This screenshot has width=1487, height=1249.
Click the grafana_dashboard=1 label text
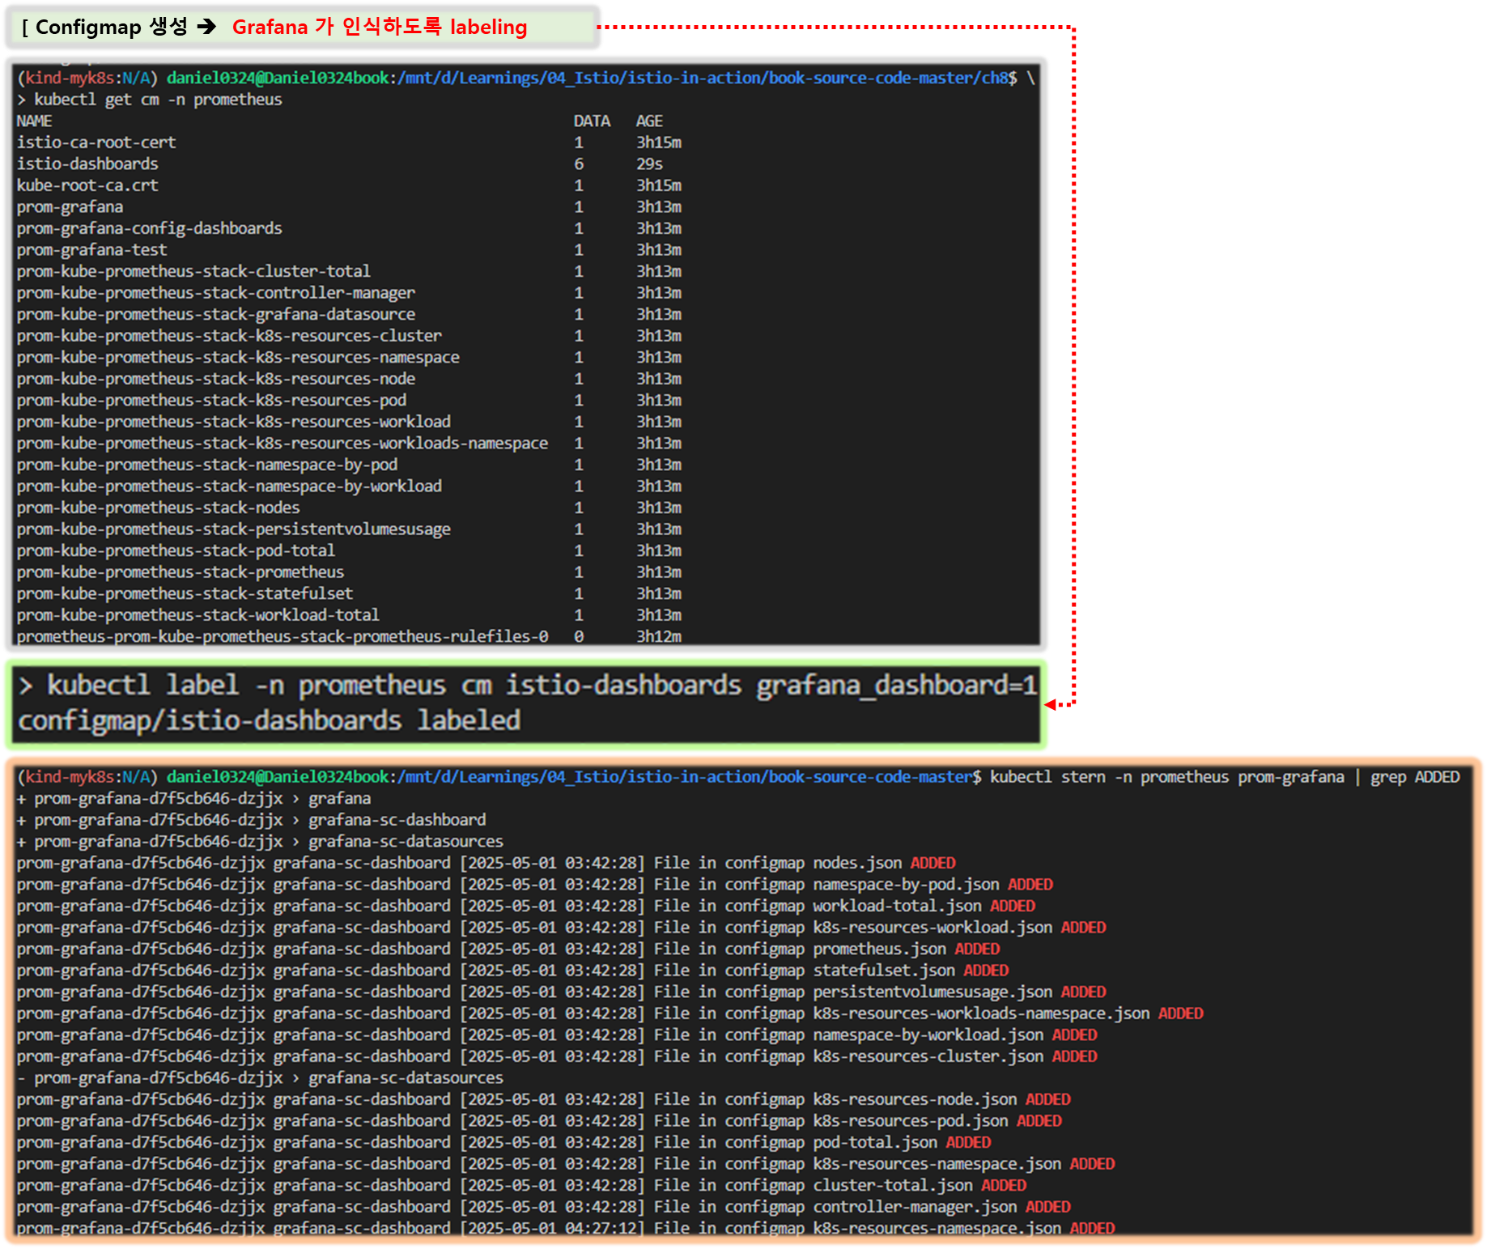click(x=897, y=686)
